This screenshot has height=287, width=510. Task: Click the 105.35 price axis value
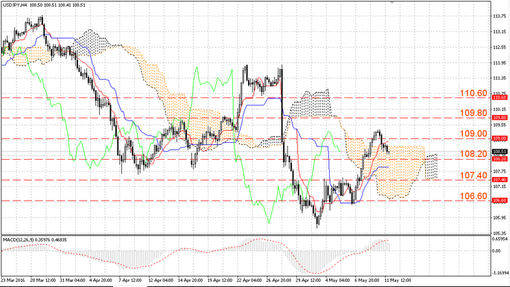[500, 233]
